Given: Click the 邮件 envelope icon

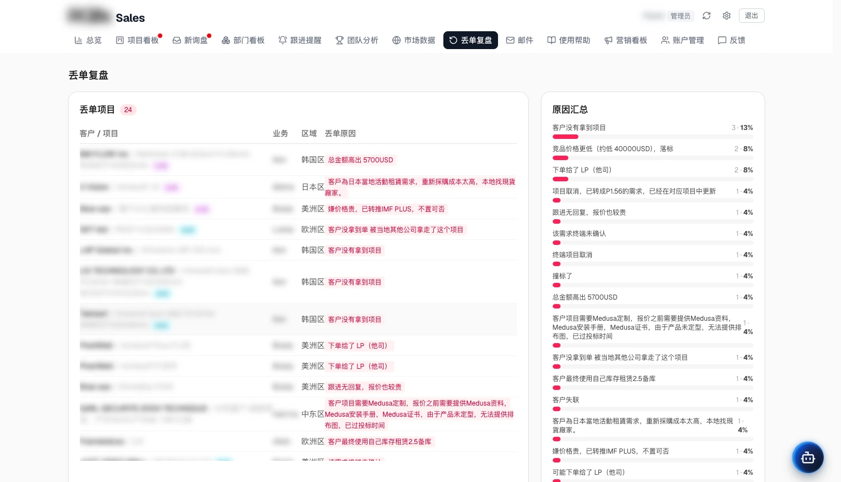Looking at the screenshot, I should pyautogui.click(x=510, y=40).
